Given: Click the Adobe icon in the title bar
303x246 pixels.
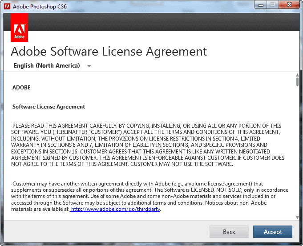Looking at the screenshot, I should point(7,6).
